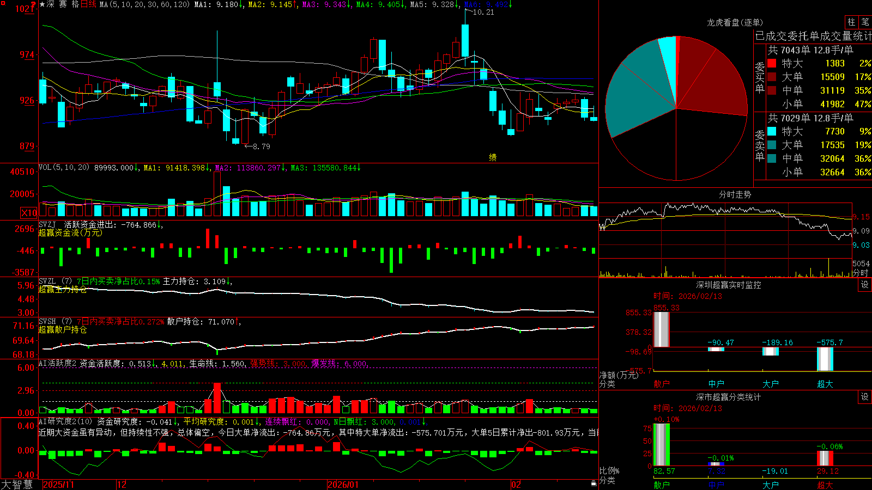Click the MA(5,10,20,30,60,120) indicator label
Viewport: 872px width, 490px height.
coord(144,4)
